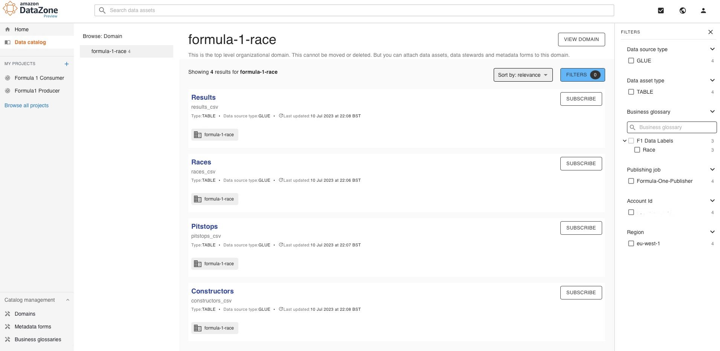This screenshot has width=720, height=351.
Task: Collapse the Region filter section
Action: [x=712, y=232]
